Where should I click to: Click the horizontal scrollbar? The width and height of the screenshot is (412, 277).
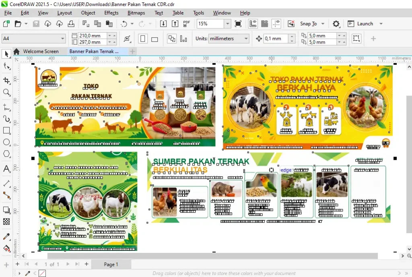point(212,256)
